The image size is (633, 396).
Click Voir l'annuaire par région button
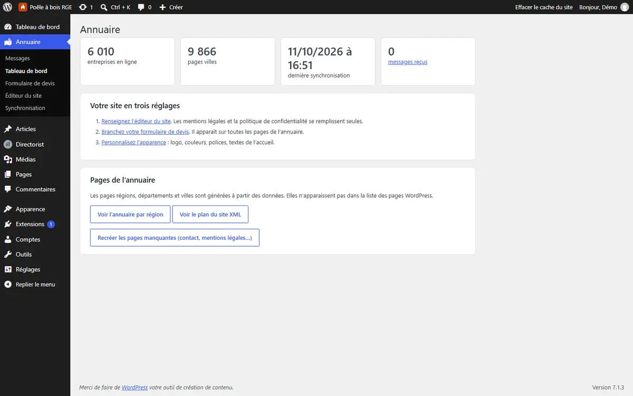[130, 214]
